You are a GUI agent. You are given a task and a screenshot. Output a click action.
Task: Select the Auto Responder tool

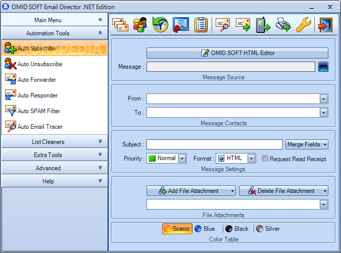coord(55,95)
